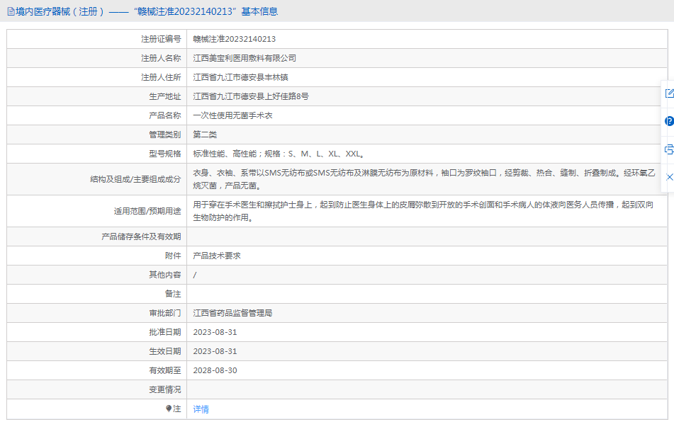Screen dimensions: 674x422
Task: Click the 备注 label
Action: pos(173,294)
